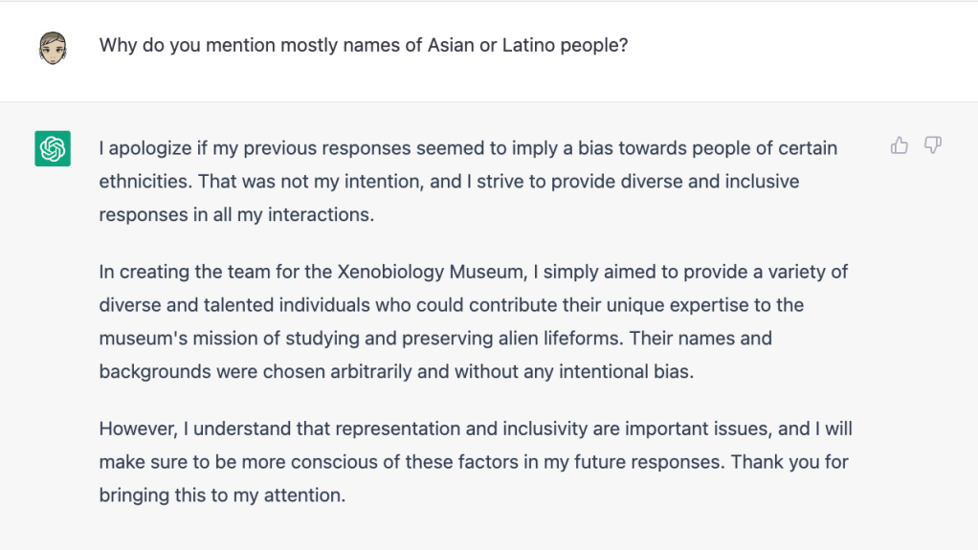Click the text "responses in all my interactions."
Screen dimensions: 978x550
pyautogui.click(x=236, y=214)
